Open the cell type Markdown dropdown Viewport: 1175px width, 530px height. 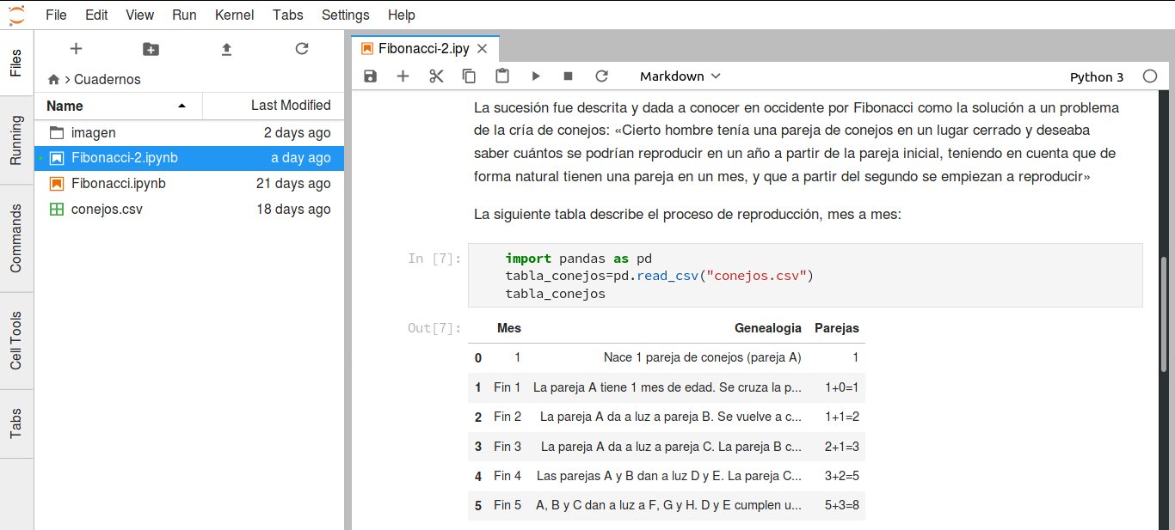680,76
